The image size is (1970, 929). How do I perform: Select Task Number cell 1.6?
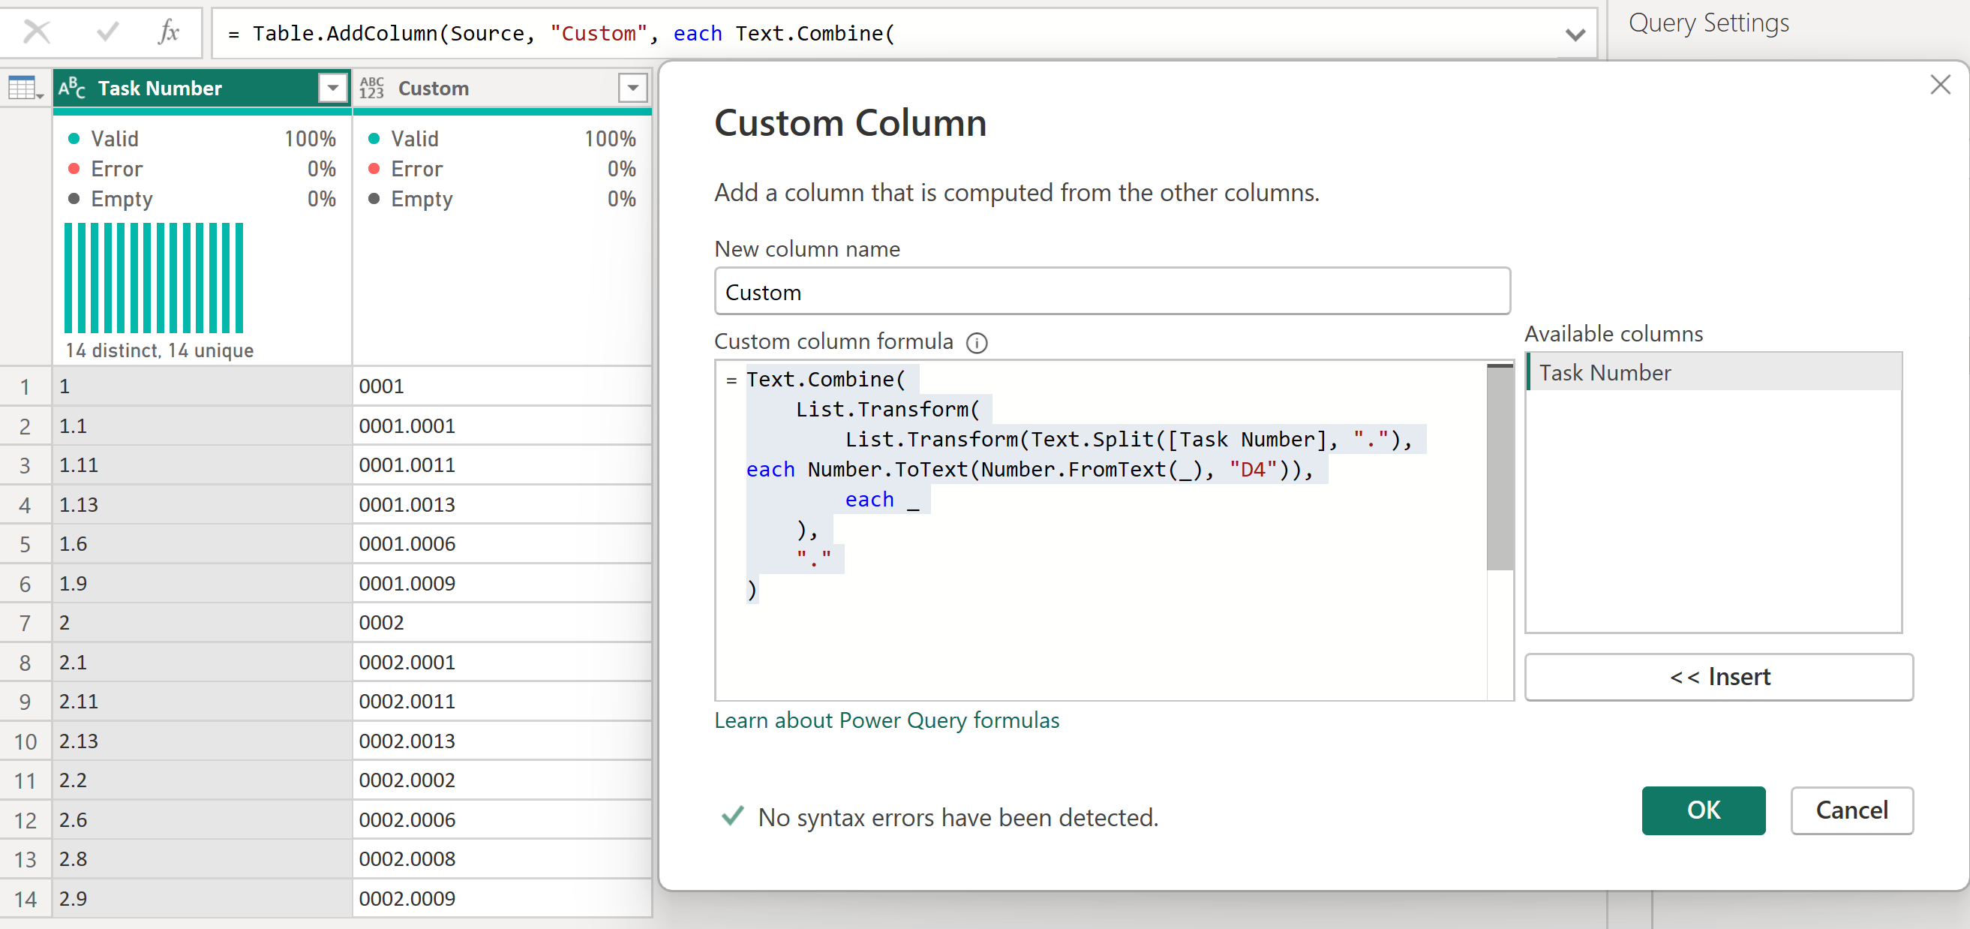click(x=202, y=544)
